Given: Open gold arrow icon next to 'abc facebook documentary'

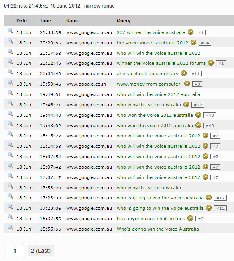Looking at the screenshot, I should (x=184, y=73).
